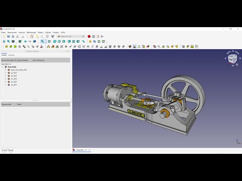Expand the Base Assembly_001 tree node

[6, 70]
